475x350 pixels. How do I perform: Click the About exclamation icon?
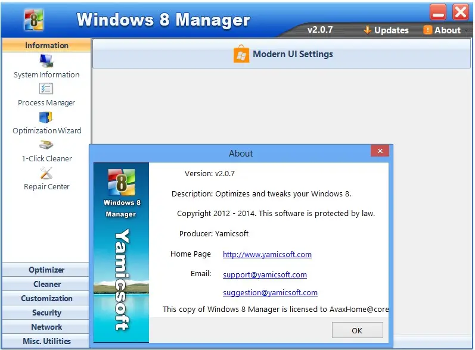tap(427, 30)
